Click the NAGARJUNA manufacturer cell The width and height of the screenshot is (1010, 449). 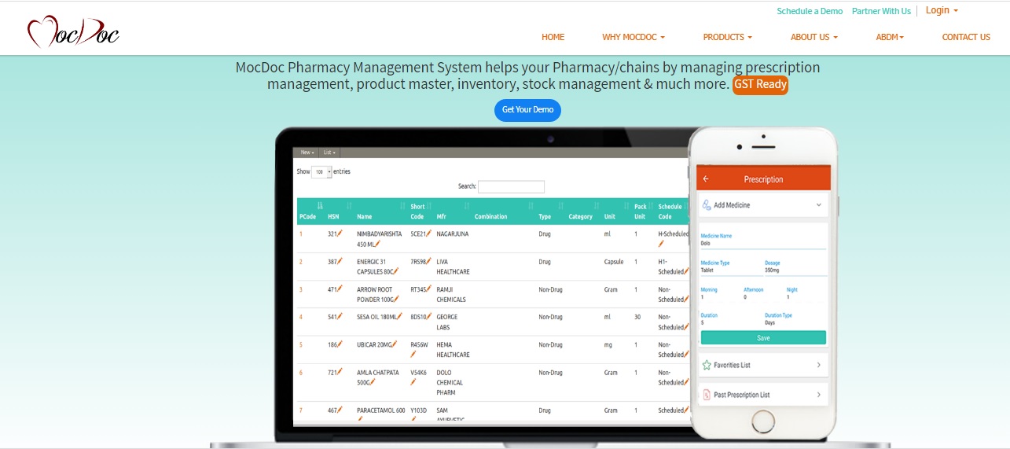coord(453,234)
